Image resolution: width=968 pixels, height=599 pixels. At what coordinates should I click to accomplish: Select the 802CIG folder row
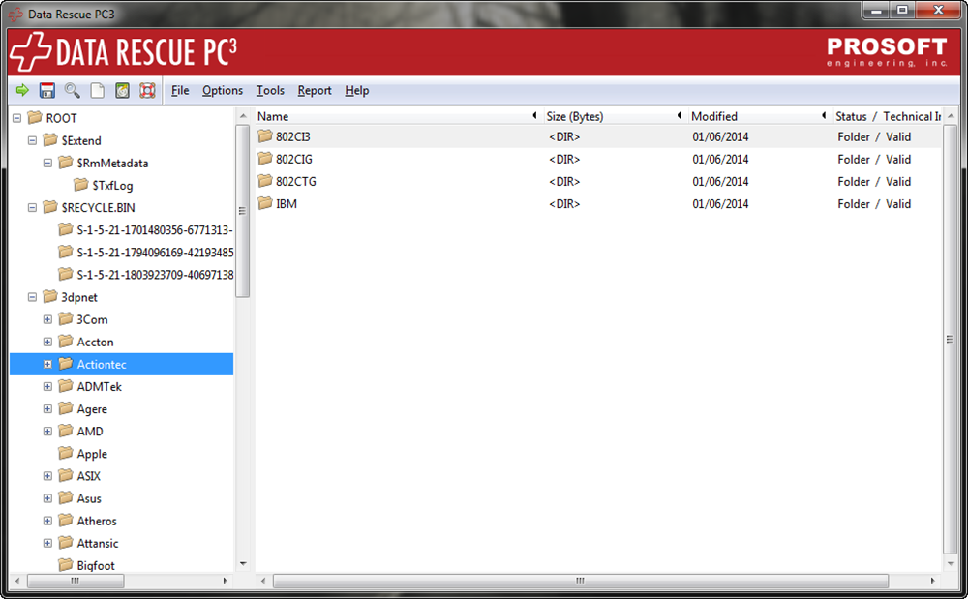tap(598, 159)
